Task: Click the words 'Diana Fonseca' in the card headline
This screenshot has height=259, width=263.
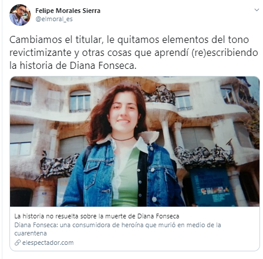Action: click(x=158, y=216)
